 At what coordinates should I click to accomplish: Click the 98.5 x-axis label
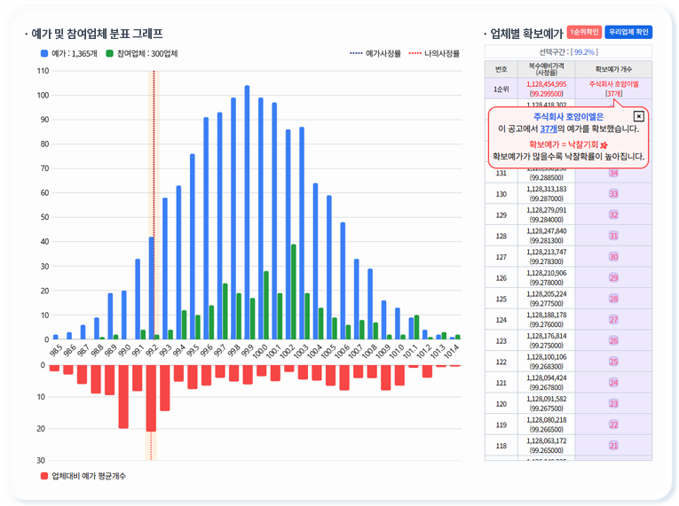[x=55, y=351]
